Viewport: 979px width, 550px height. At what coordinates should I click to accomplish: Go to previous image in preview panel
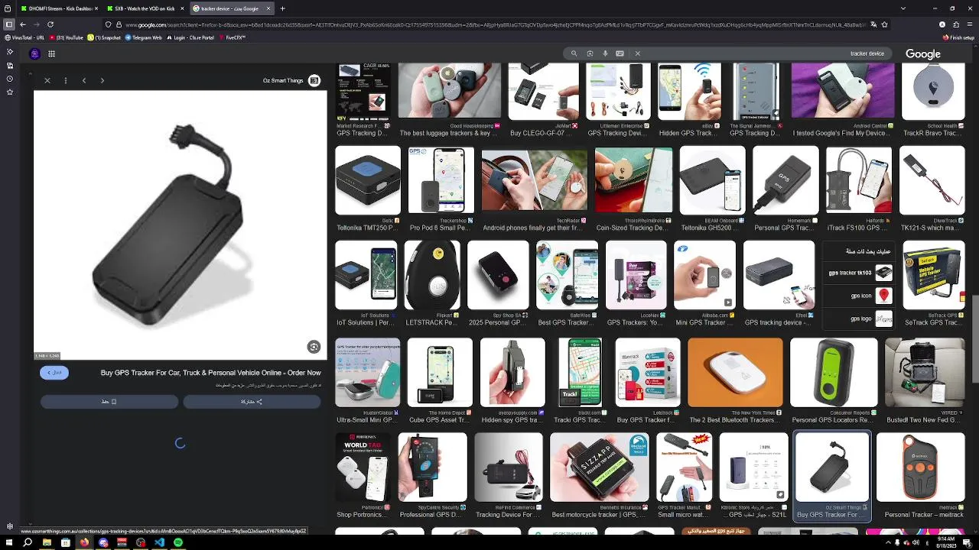point(84,80)
